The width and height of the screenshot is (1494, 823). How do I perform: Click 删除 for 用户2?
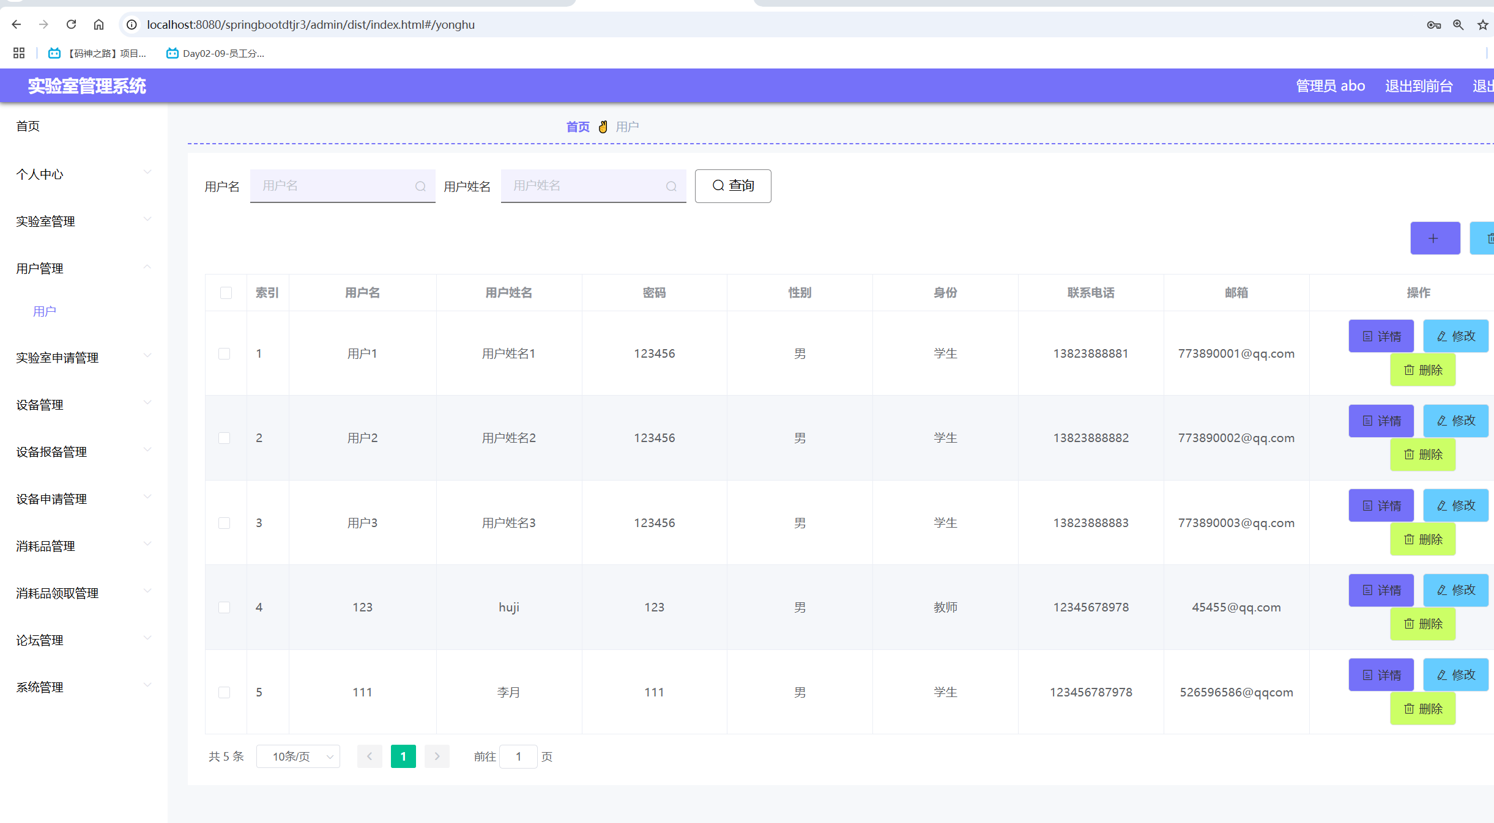[1422, 454]
